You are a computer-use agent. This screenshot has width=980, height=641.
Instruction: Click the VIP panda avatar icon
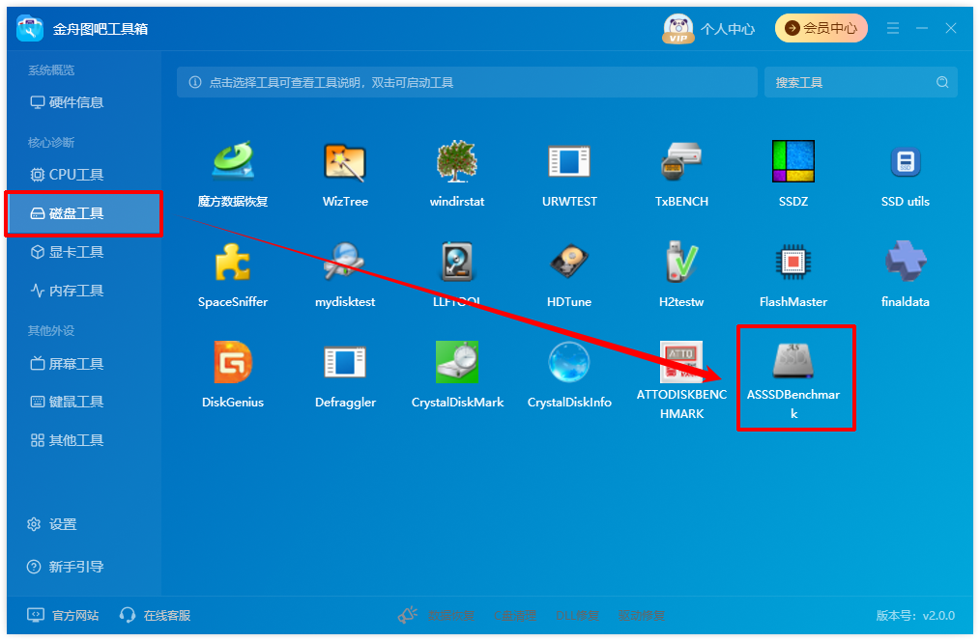tap(678, 29)
